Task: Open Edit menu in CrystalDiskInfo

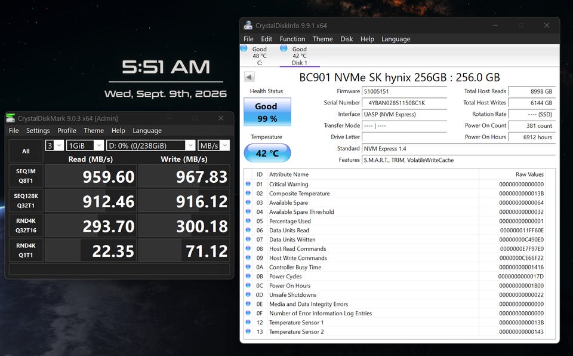Action: pos(266,39)
